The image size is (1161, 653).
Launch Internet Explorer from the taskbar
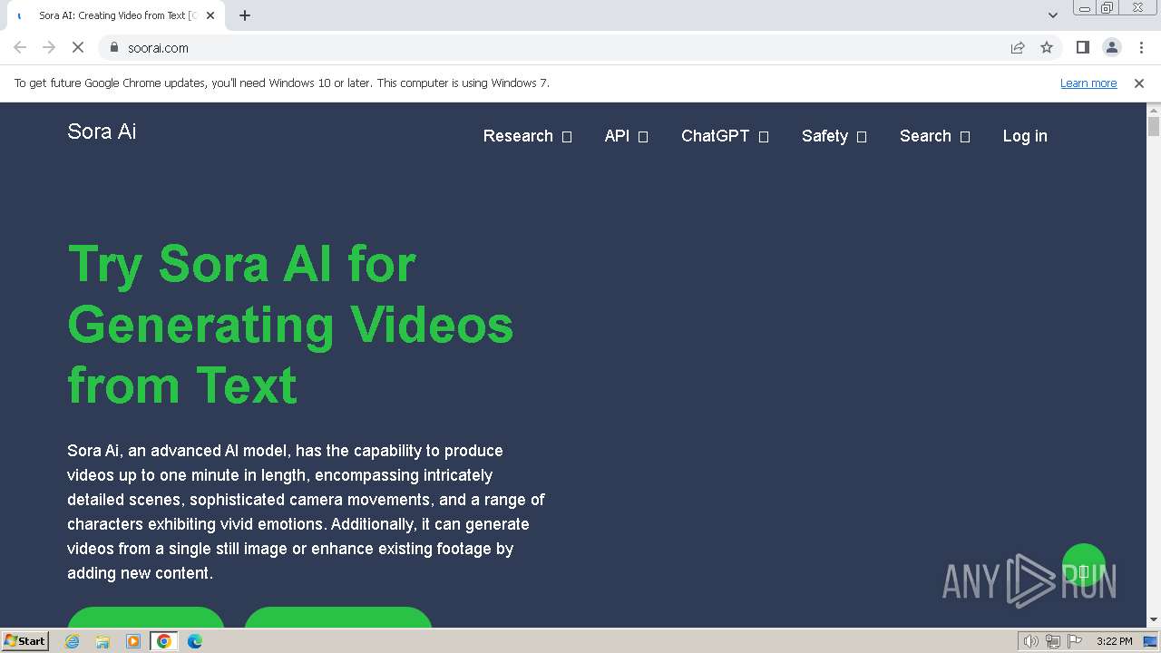73,641
